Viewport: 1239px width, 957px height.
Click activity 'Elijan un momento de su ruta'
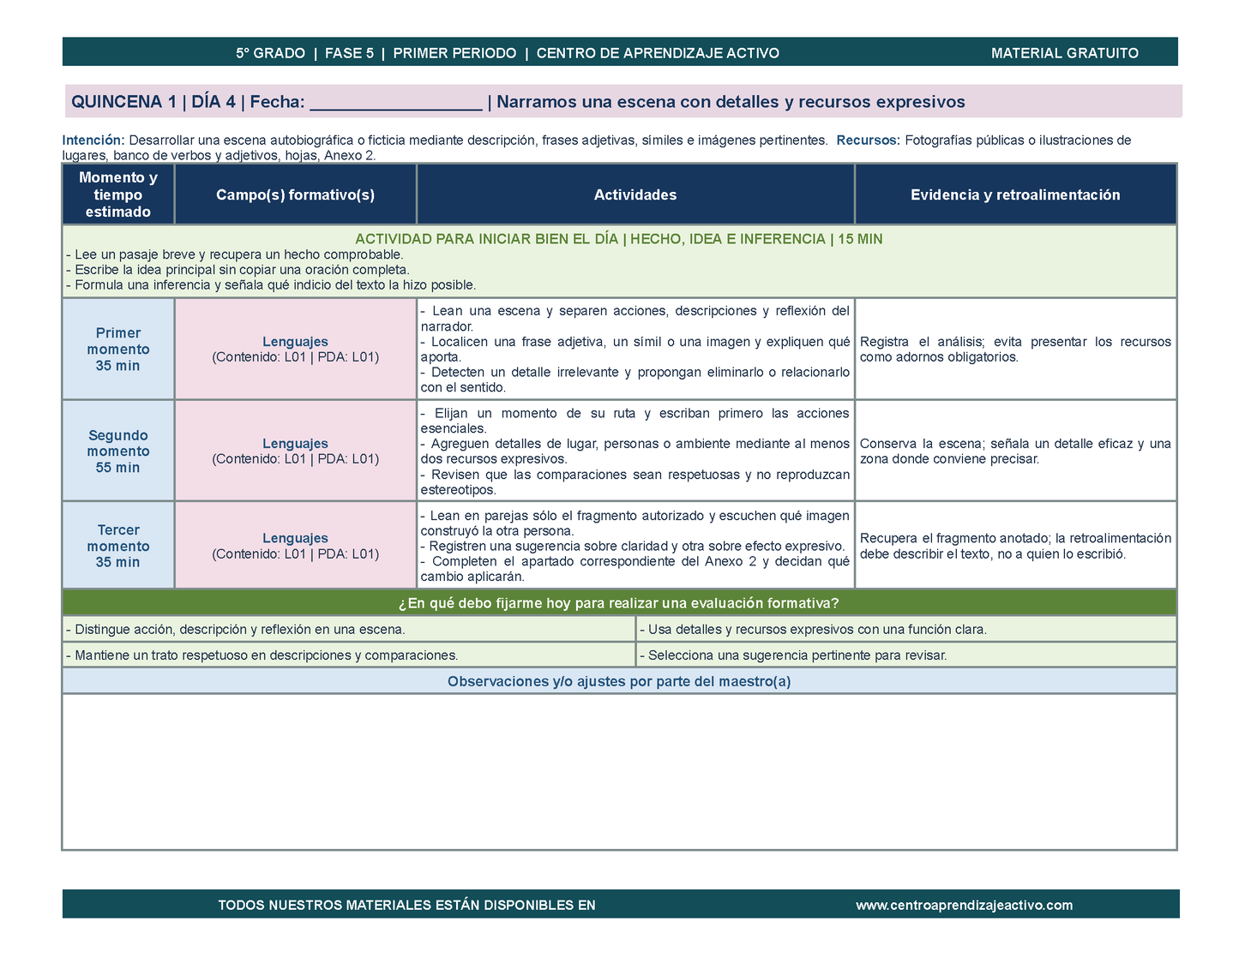pyautogui.click(x=635, y=421)
